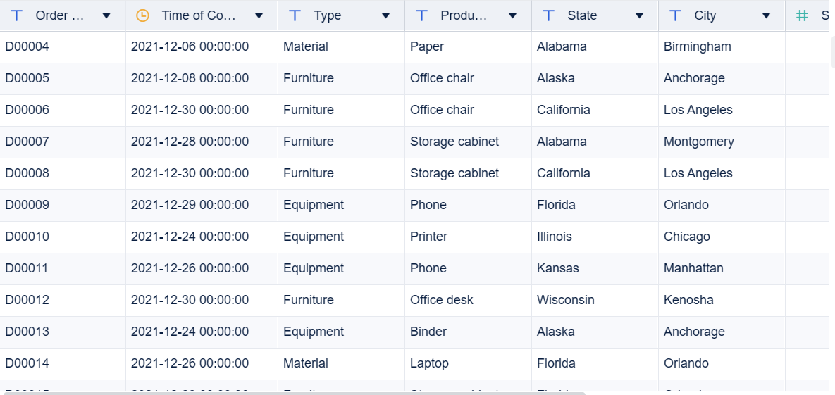Select the Laptop product cell
The width and height of the screenshot is (835, 395).
pos(429,363)
